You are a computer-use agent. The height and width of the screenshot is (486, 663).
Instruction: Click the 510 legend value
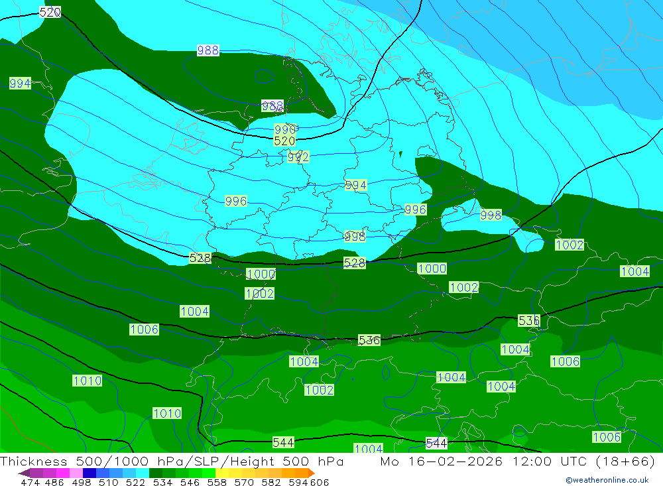[x=109, y=482]
